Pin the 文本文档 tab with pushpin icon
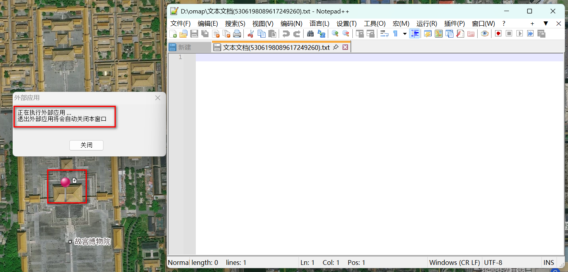Image resolution: width=568 pixels, height=272 pixels. point(335,47)
